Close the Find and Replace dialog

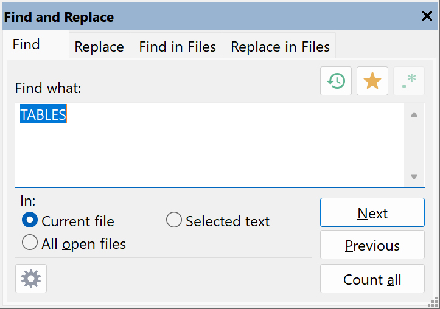coord(427,16)
